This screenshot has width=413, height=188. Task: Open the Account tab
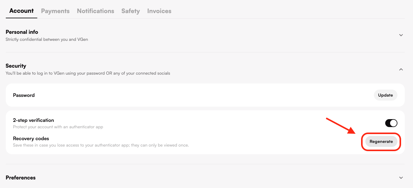coord(21,11)
